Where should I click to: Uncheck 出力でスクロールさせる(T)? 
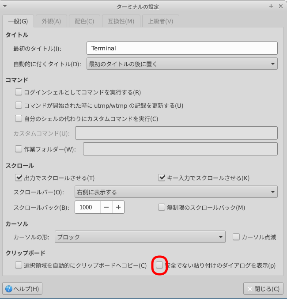[19, 178]
